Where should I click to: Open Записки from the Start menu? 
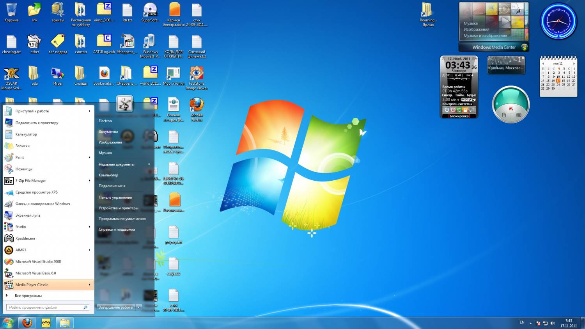[x=49, y=146]
